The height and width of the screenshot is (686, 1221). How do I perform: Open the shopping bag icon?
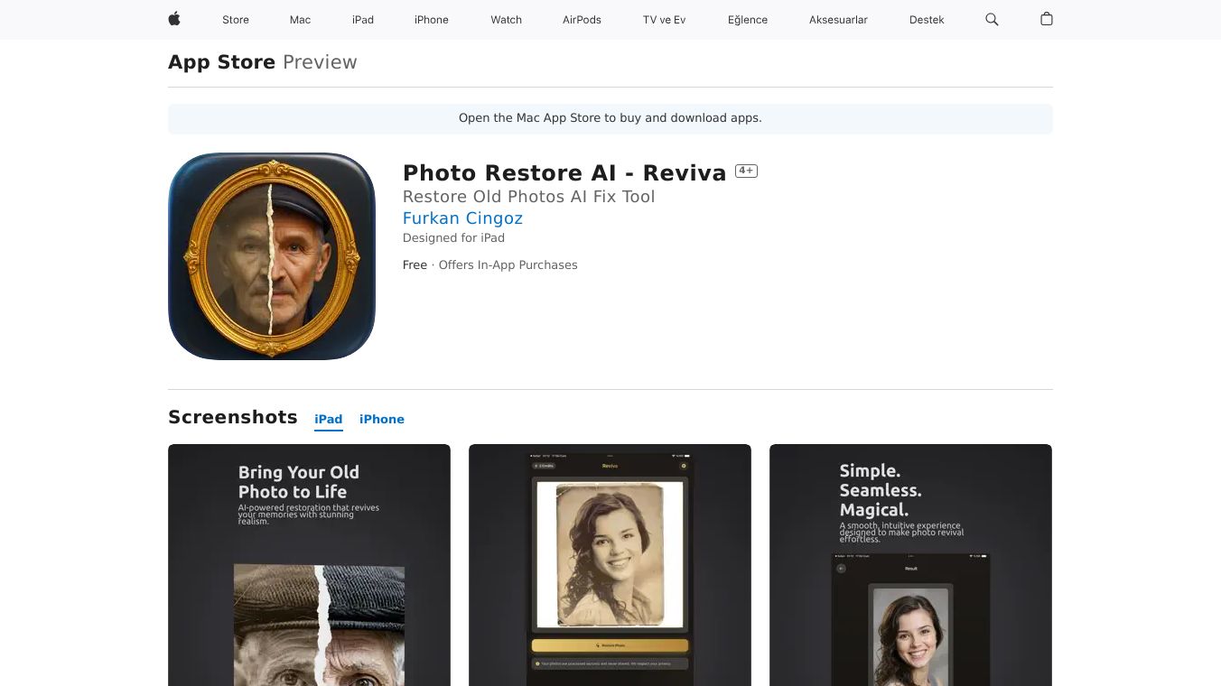click(x=1046, y=19)
